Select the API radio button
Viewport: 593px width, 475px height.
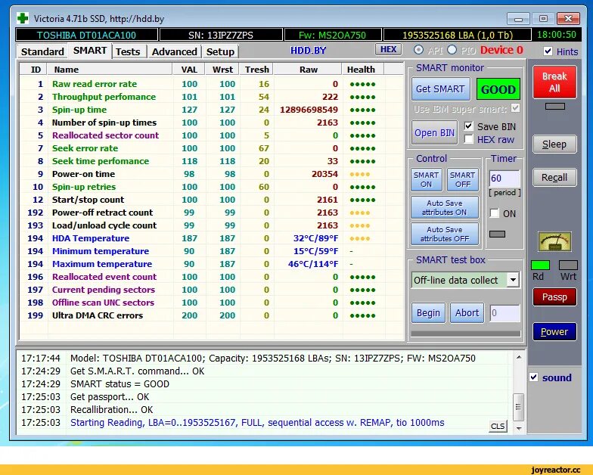pos(418,50)
